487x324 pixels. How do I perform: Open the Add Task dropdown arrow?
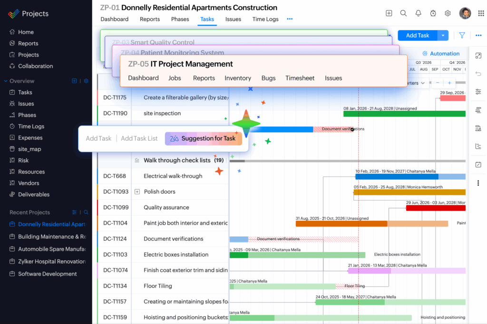pyautogui.click(x=443, y=35)
